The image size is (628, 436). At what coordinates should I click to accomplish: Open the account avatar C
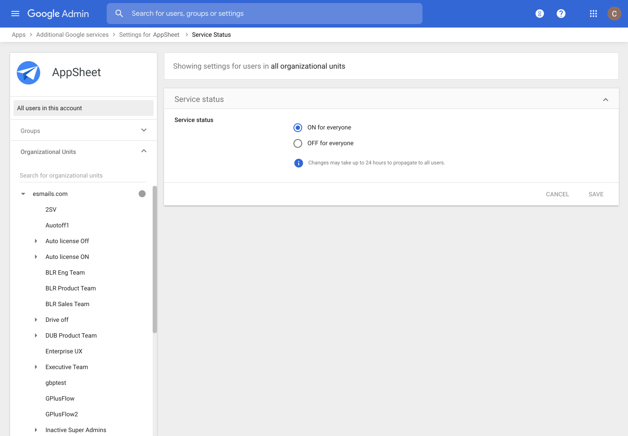click(x=614, y=14)
